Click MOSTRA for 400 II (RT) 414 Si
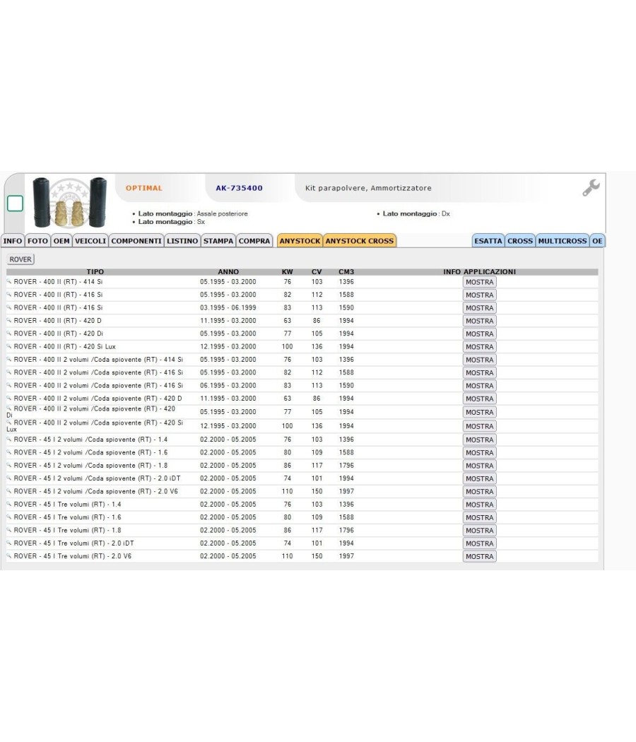636x742 pixels. [x=479, y=282]
